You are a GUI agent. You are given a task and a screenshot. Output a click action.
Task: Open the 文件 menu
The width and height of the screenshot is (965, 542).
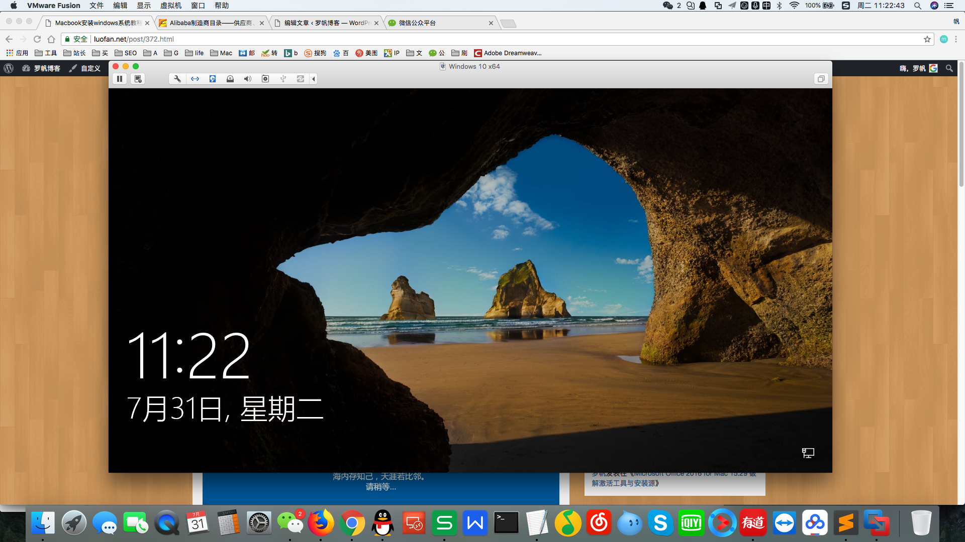coord(96,6)
